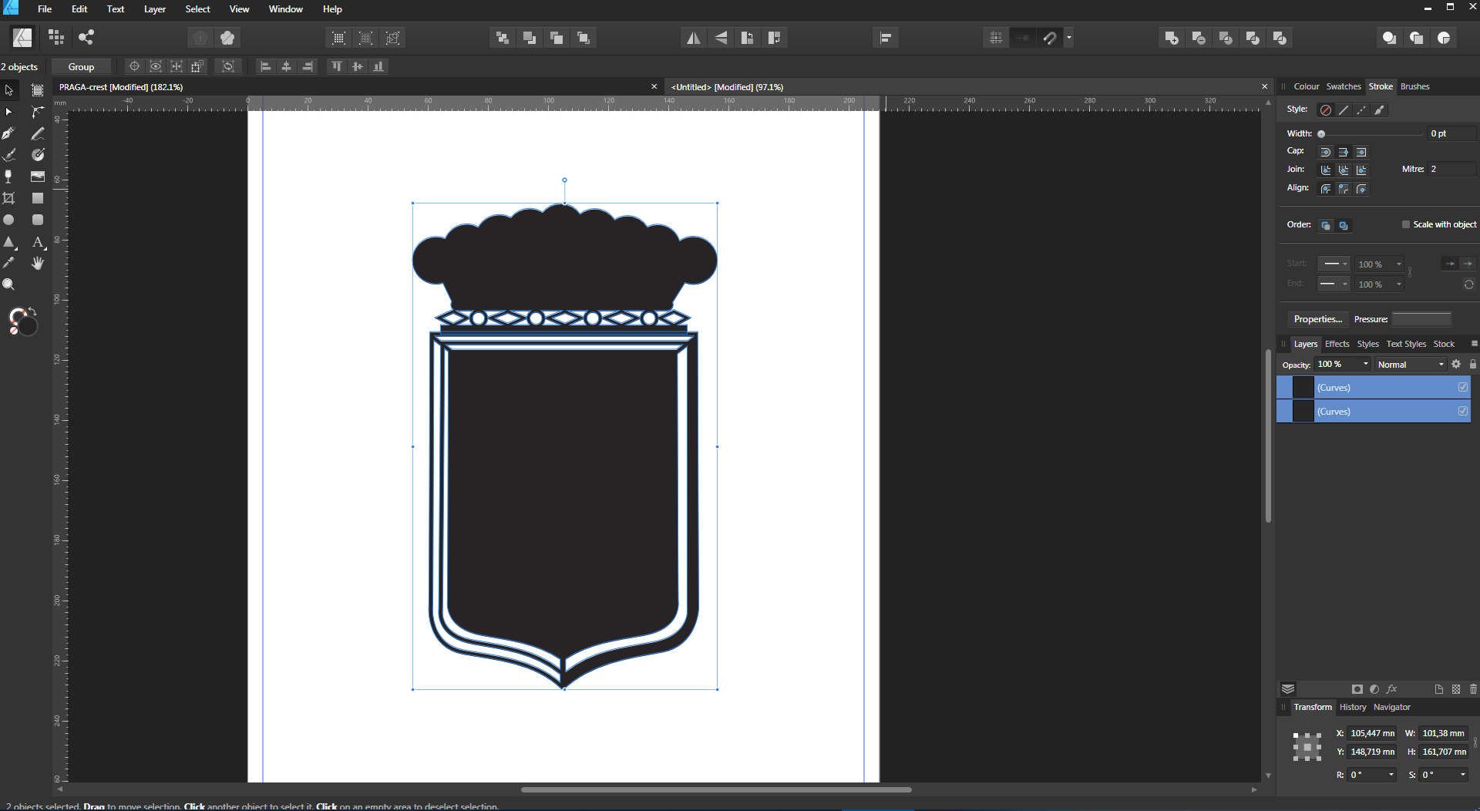Toggle grid display
1480x811 pixels.
pyautogui.click(x=996, y=38)
